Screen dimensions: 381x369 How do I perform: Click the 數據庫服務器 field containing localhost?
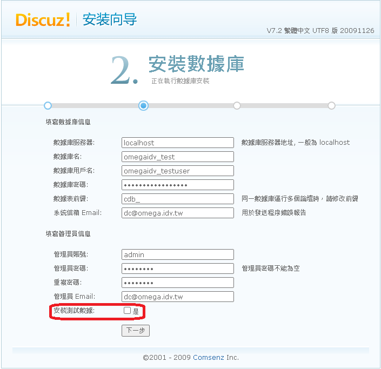pyautogui.click(x=177, y=143)
